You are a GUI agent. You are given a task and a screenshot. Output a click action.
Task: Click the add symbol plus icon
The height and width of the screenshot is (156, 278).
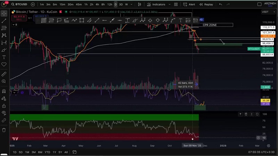(x=33, y=5)
